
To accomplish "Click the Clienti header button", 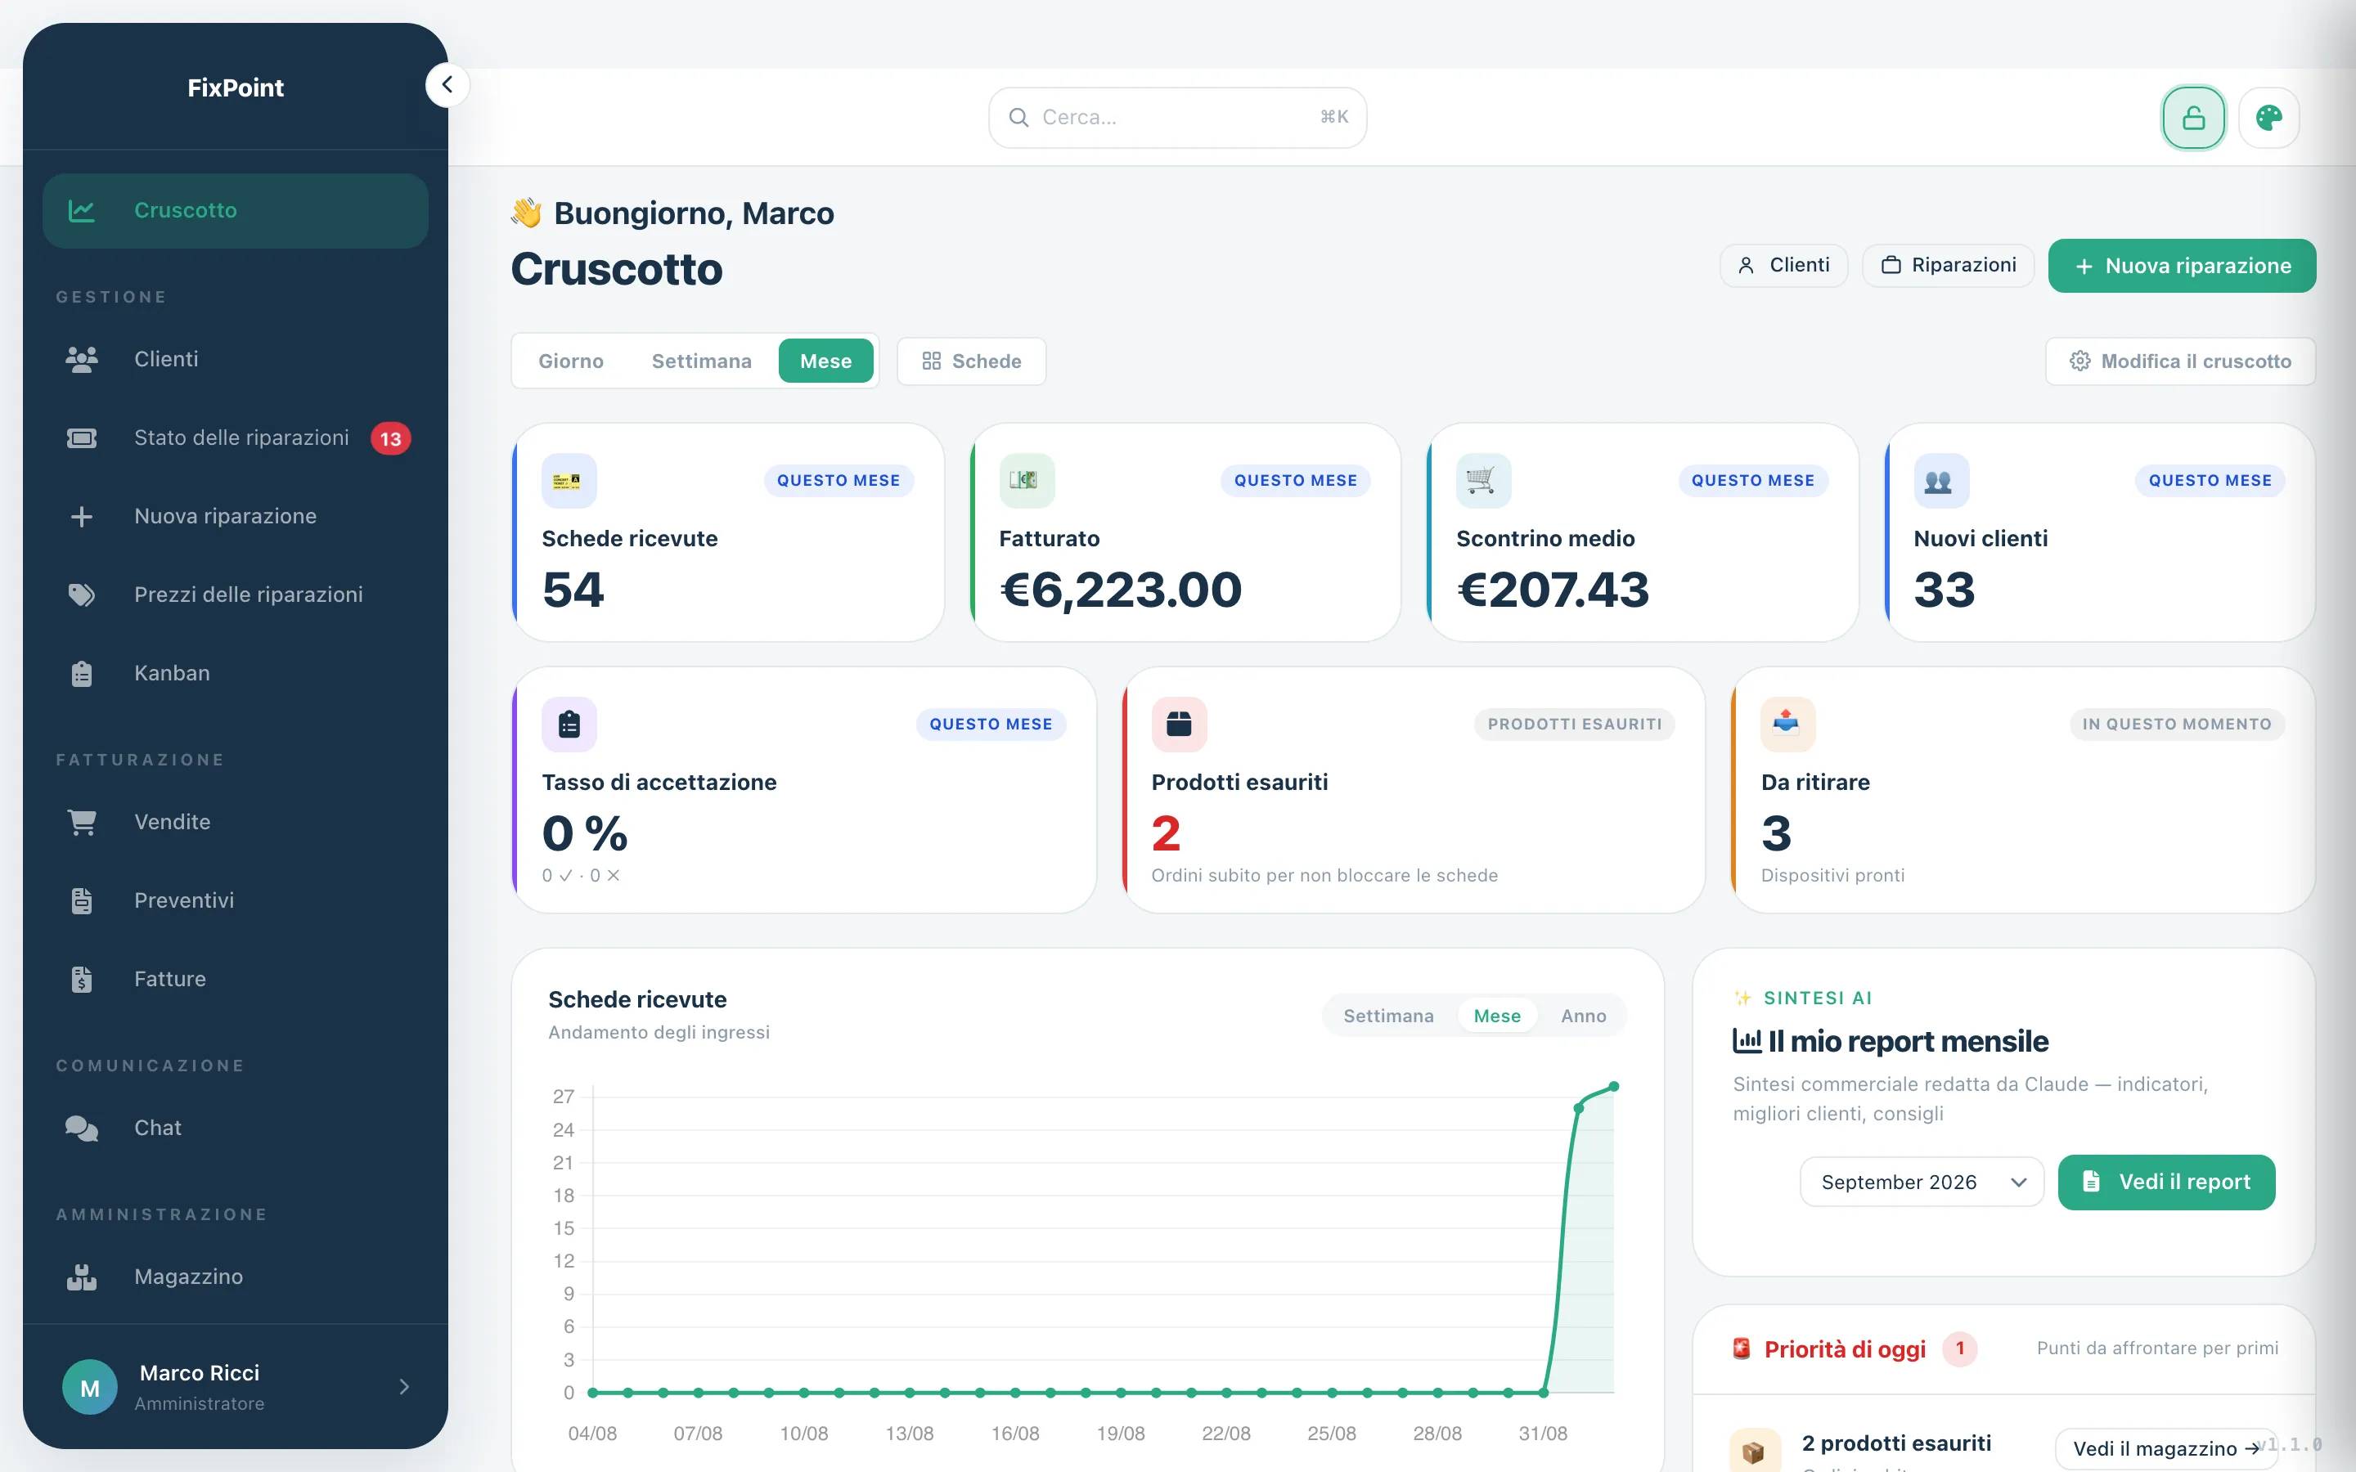I will click(1783, 266).
